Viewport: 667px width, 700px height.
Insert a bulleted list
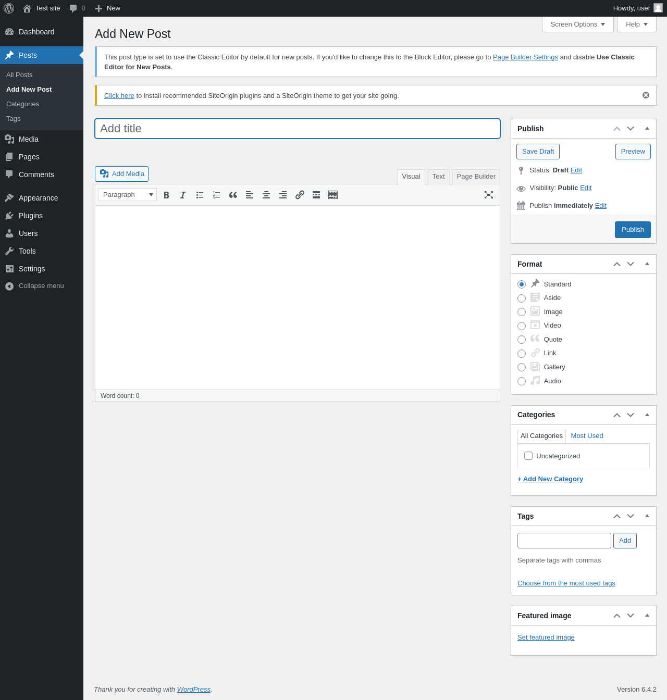[x=200, y=195]
